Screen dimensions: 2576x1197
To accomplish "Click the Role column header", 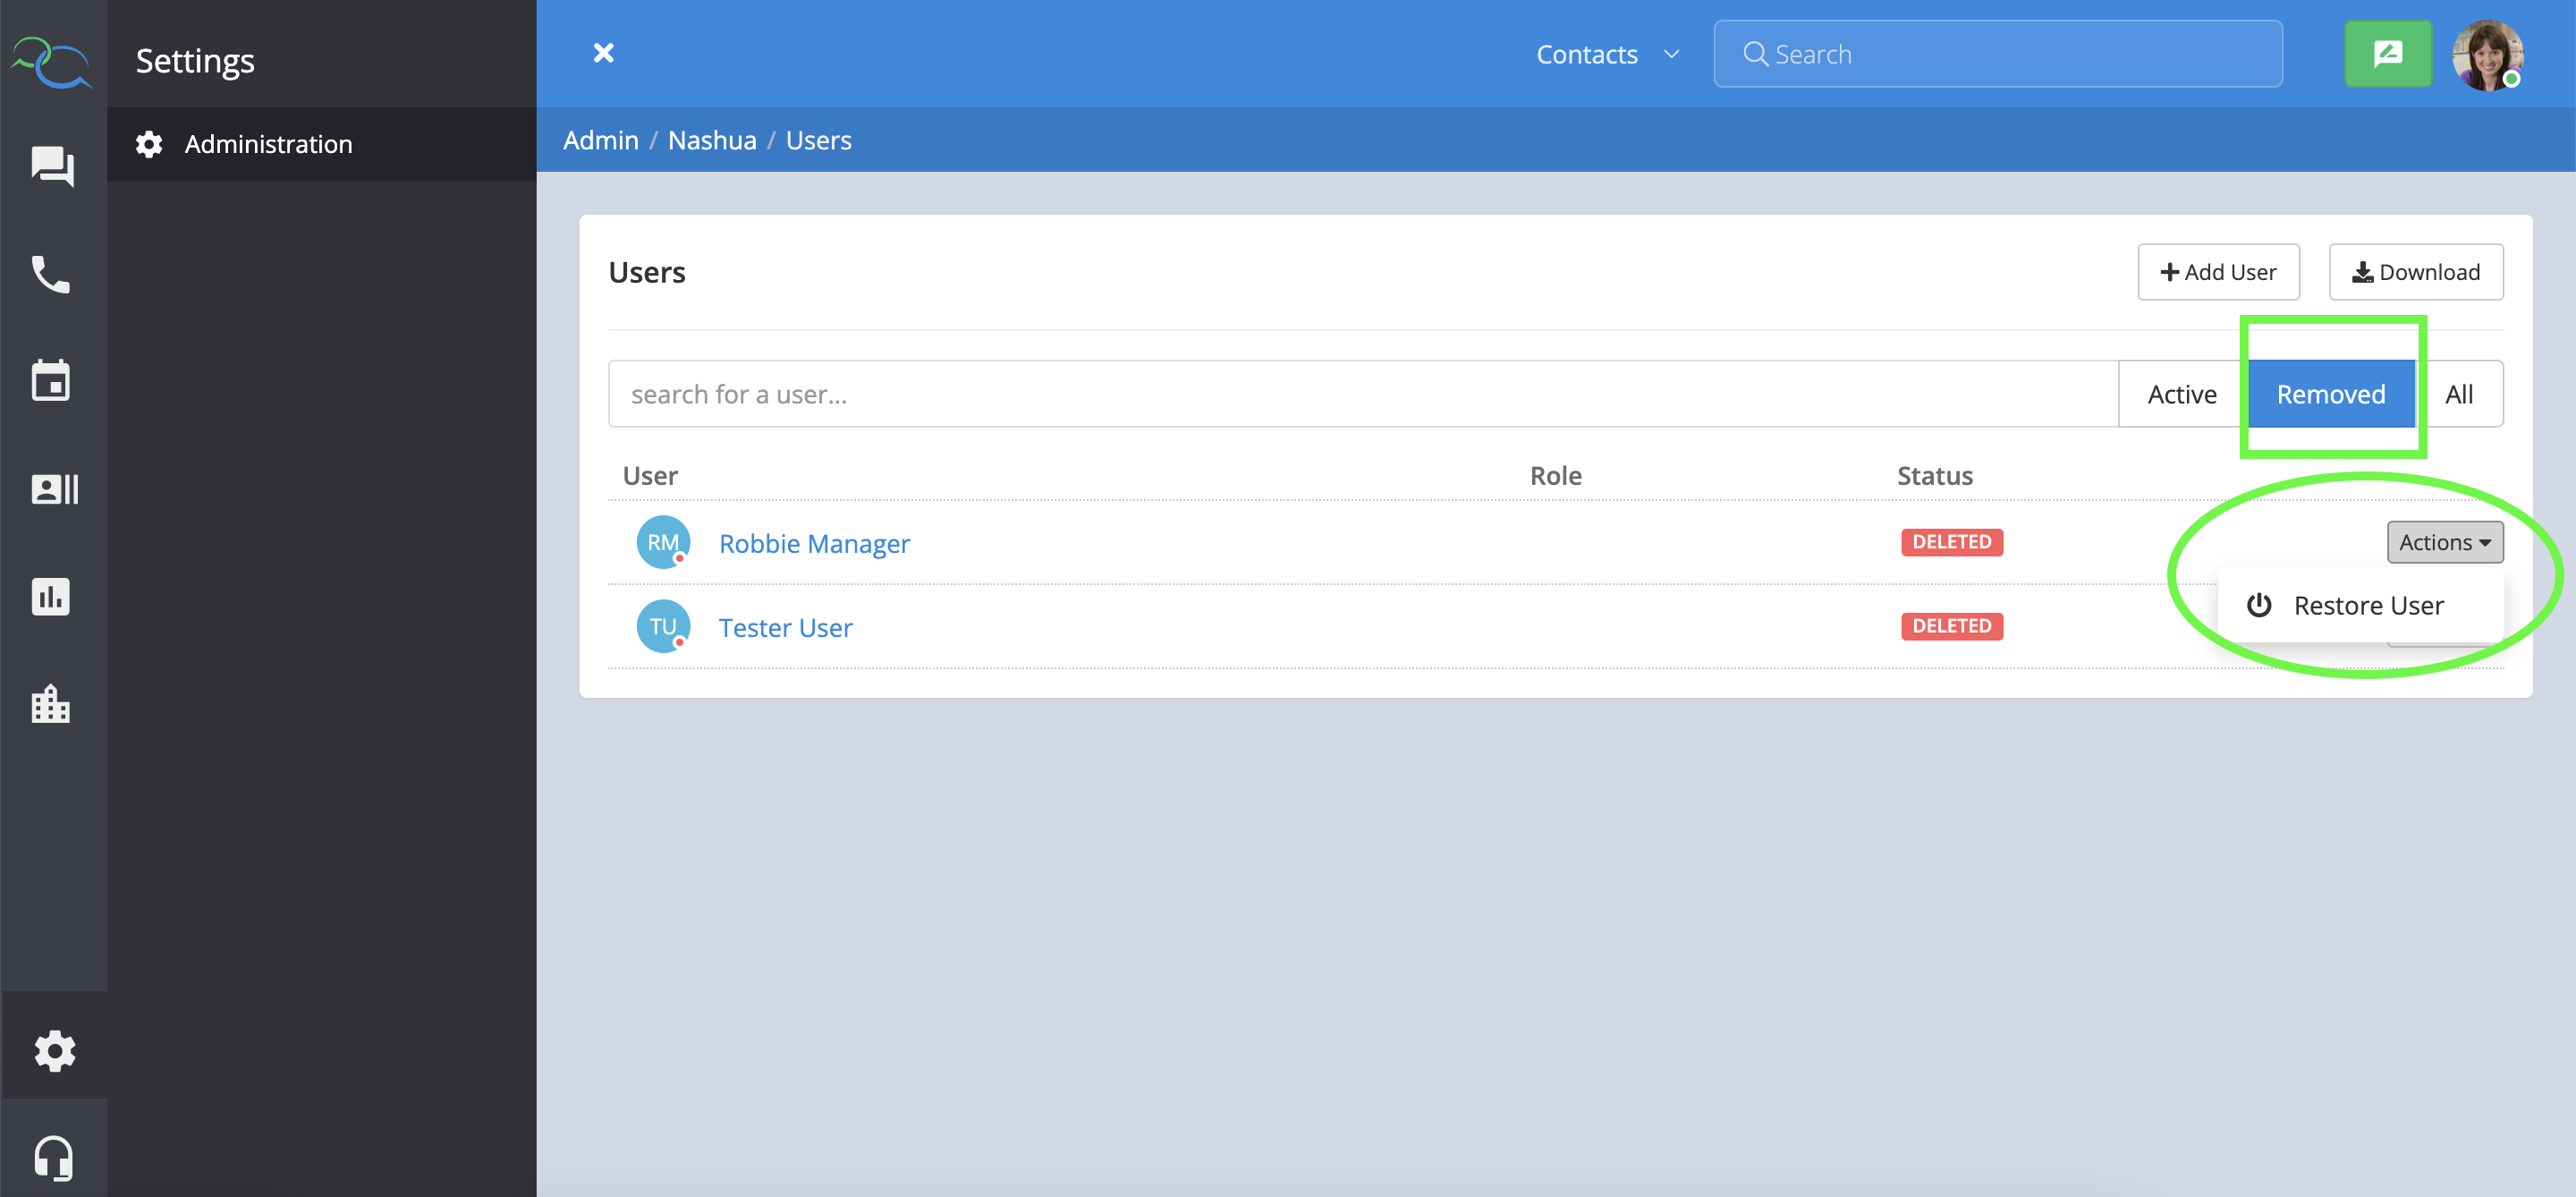I will 1555,476.
